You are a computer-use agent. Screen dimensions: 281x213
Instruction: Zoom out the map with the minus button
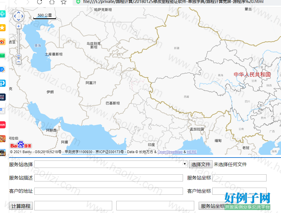(x=19, y=62)
